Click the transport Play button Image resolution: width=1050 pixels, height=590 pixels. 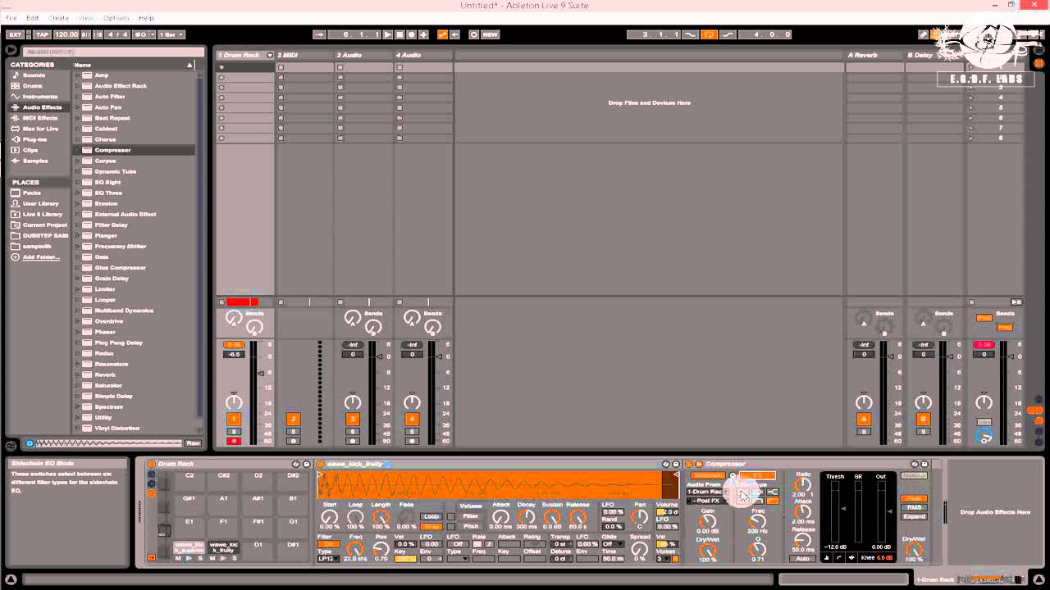pos(388,34)
